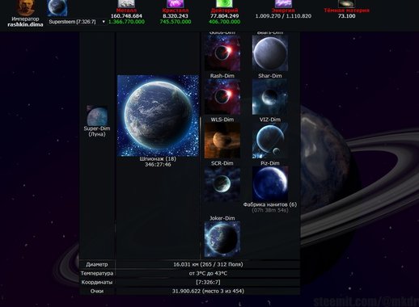Click the points value 31.900.622
419x307 pixels.
pyautogui.click(x=186, y=291)
